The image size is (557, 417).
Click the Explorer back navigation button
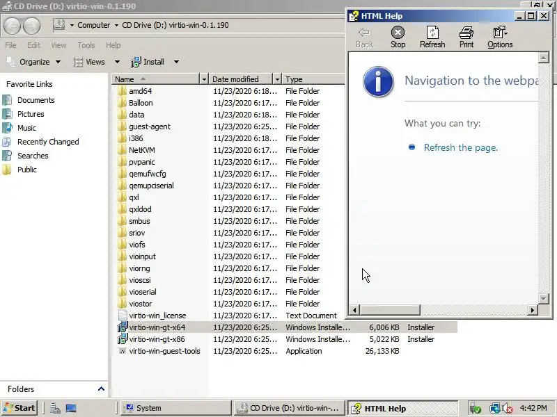point(13,26)
